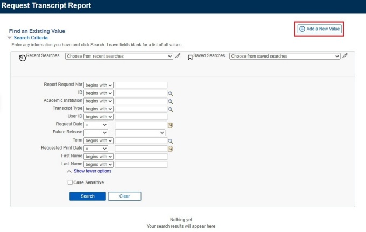Open the Choose from saved searches dropdown

coord(285,56)
